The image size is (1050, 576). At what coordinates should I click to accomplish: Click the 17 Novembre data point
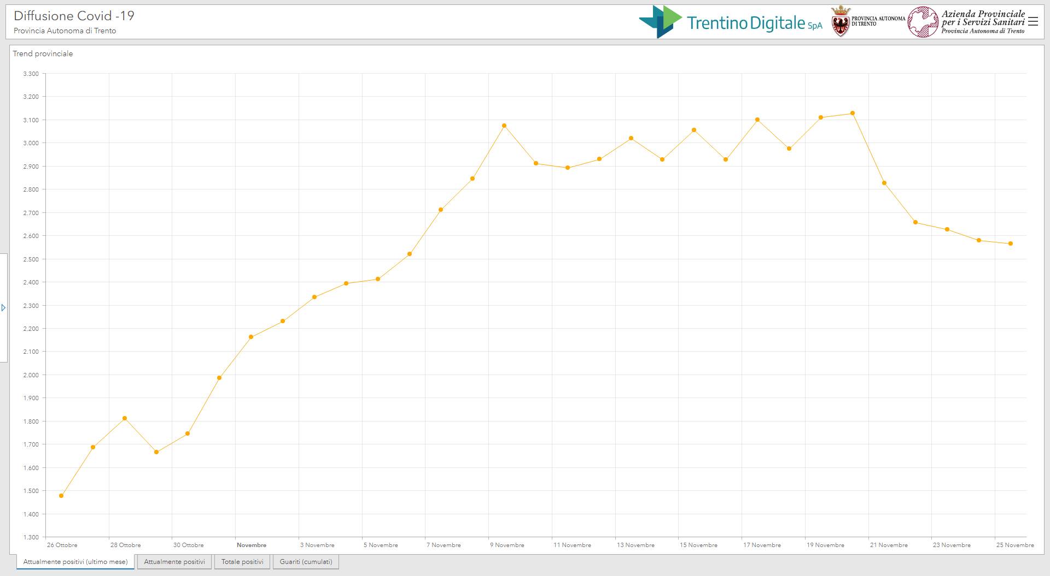(757, 120)
